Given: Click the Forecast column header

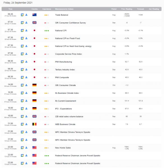Looking at the screenshot, I should (140, 9).
